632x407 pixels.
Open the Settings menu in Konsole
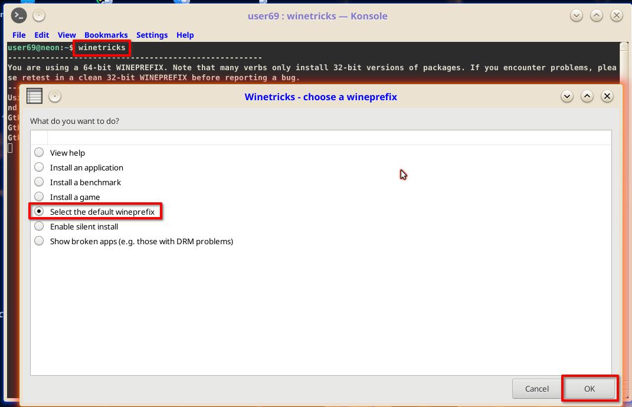tap(152, 35)
